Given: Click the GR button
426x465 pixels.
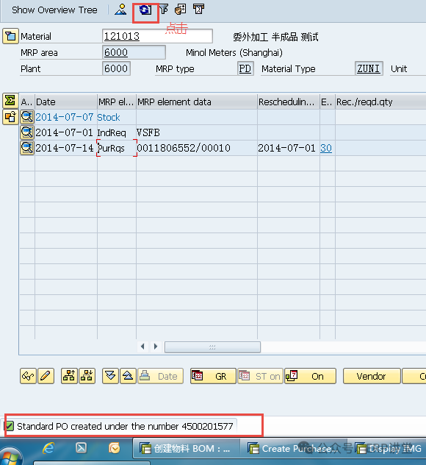Looking at the screenshot, I should click(x=213, y=376).
